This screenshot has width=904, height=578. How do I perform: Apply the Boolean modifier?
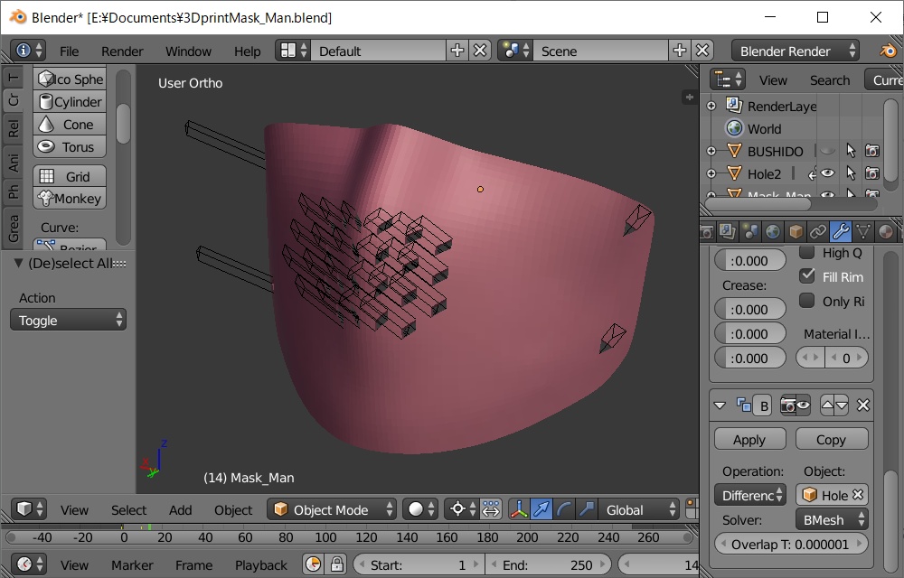pyautogui.click(x=749, y=438)
